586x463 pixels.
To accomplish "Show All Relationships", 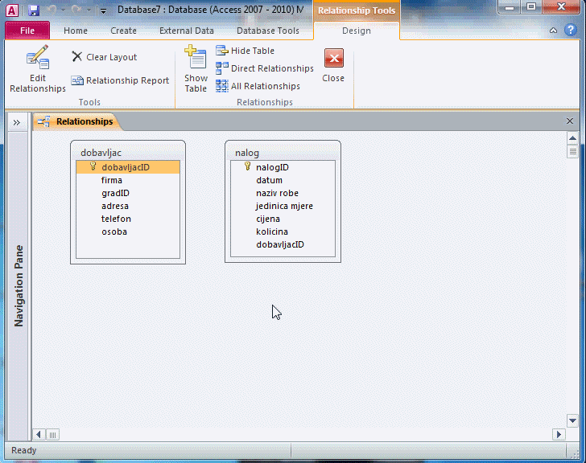I will 258,86.
